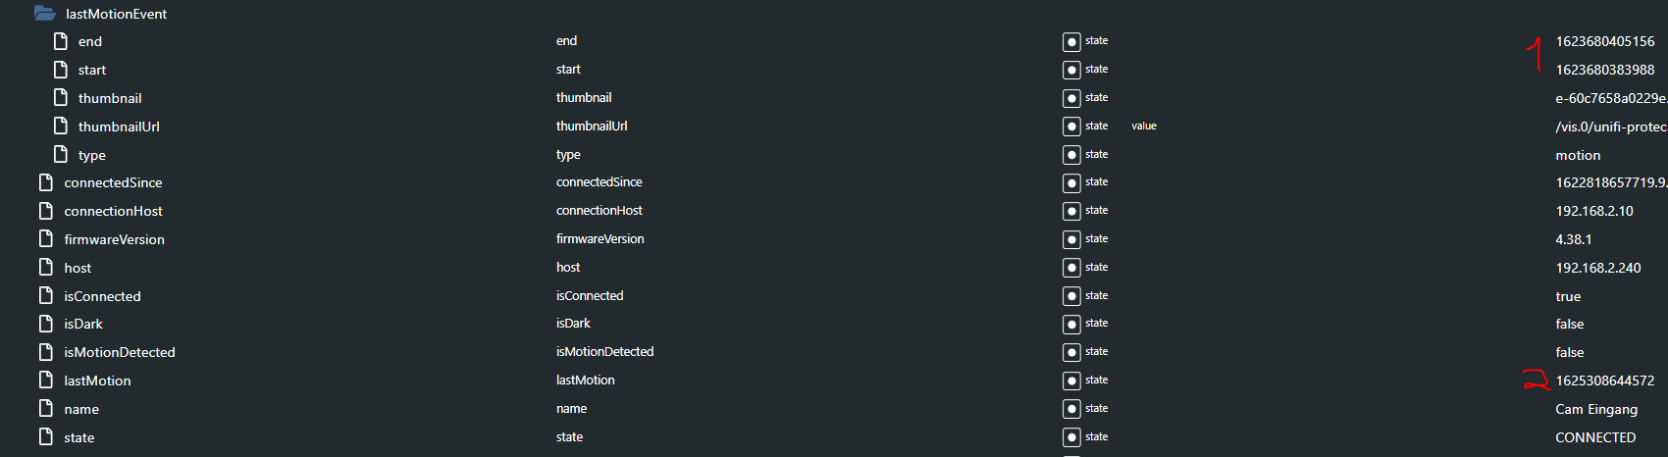1668x457 pixels.
Task: Click the state icon in the 'host' row
Action: tap(1071, 268)
